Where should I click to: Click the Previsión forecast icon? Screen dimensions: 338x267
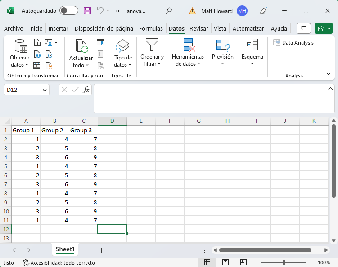point(223,45)
